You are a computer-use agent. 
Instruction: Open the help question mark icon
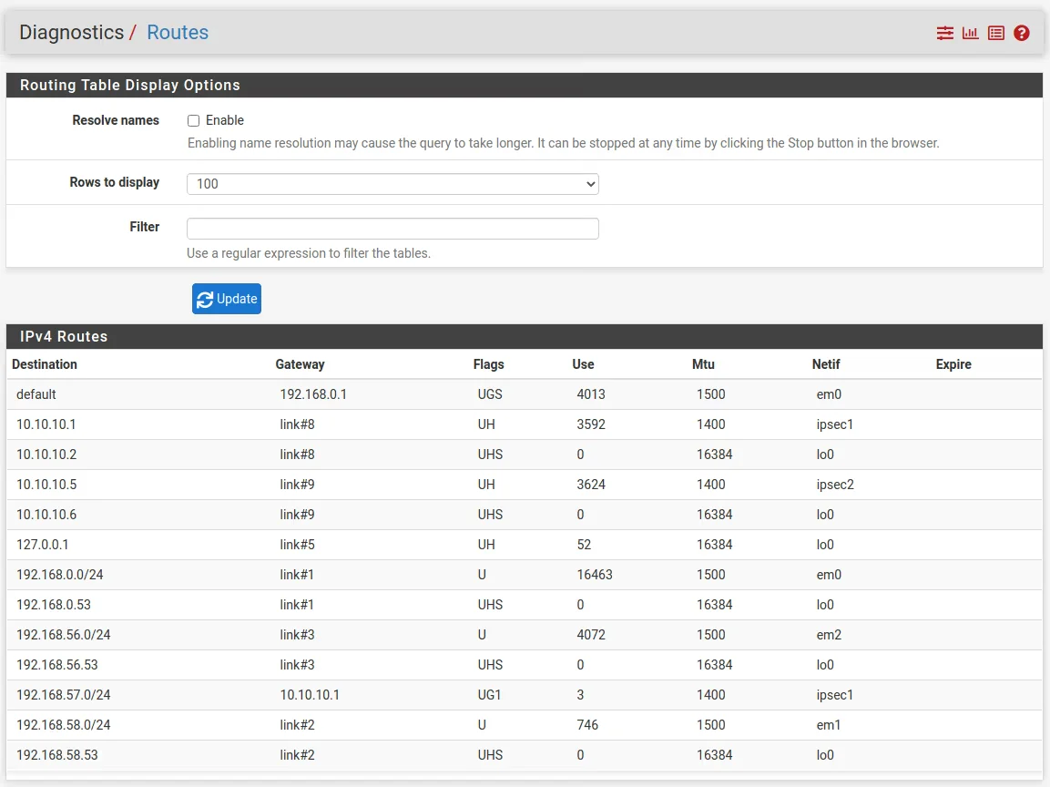pyautogui.click(x=1022, y=33)
